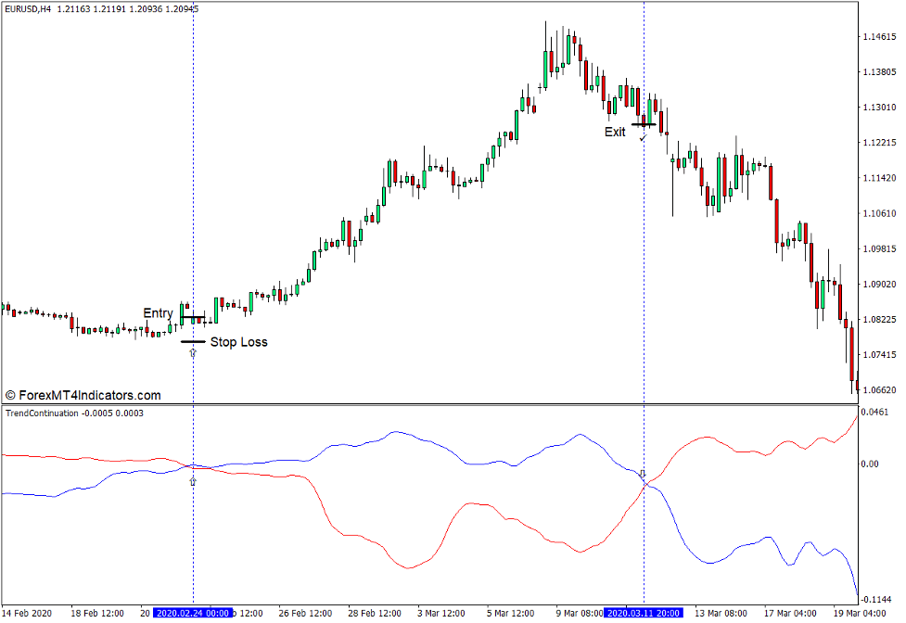Select the highlighted 2020.03.11 20:00 date label
This screenshot has height=623, width=906.
pos(643,614)
